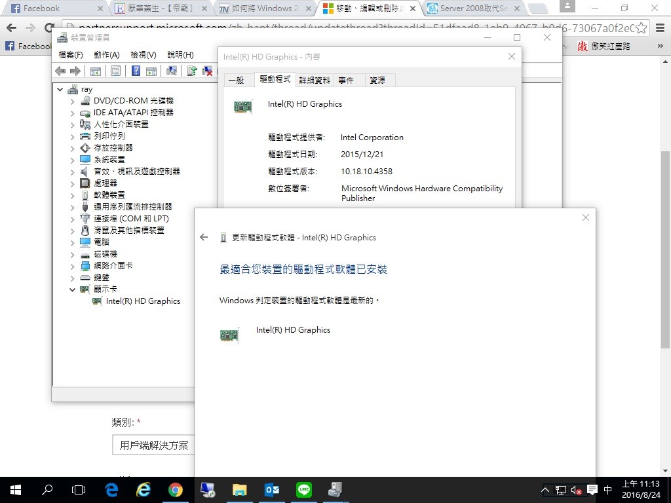
Task: Open the Chrome hamburger menu
Action: pyautogui.click(x=661, y=28)
